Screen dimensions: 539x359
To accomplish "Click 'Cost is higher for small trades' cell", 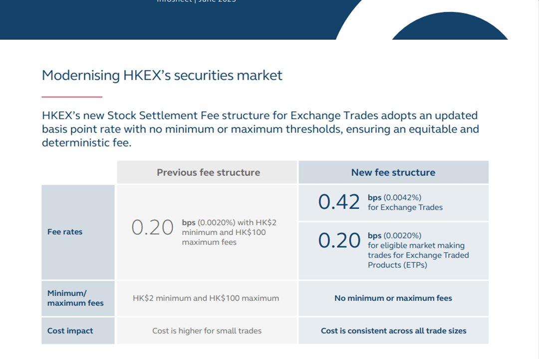I will [207, 331].
